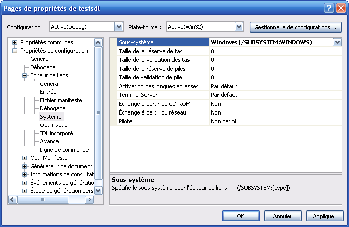The height and width of the screenshot is (227, 349).
Task: Click the tree horizontal scrollbar thumb
Action: pos(43,200)
